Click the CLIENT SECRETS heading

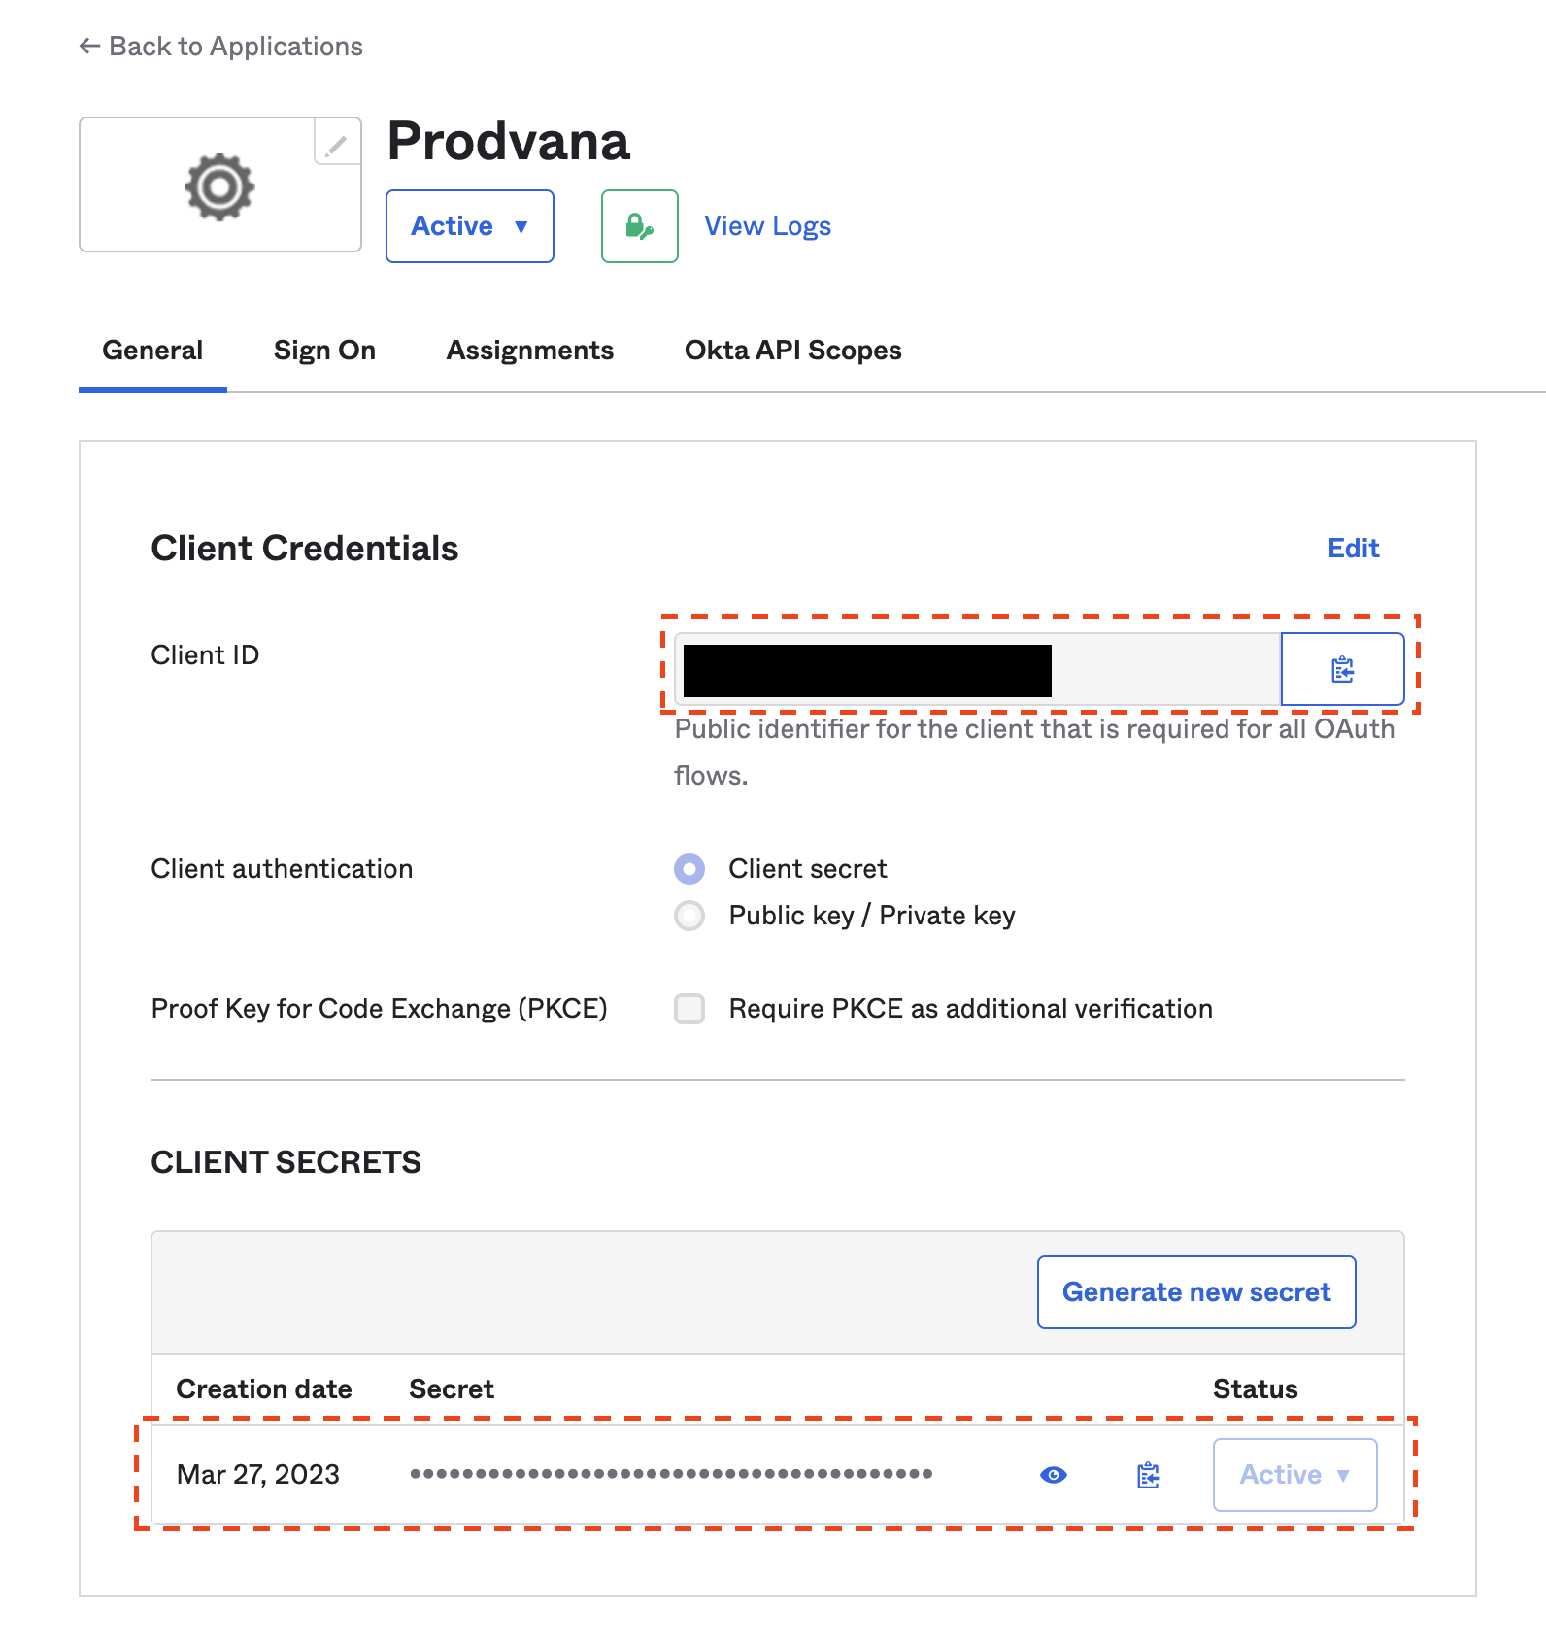tap(286, 1162)
